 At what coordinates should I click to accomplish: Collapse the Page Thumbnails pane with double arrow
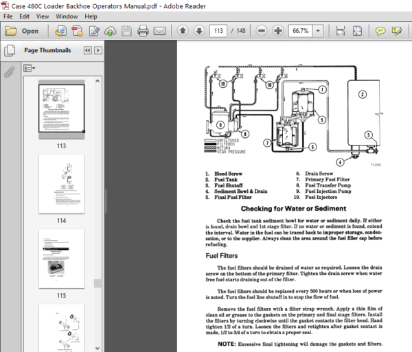[88, 50]
